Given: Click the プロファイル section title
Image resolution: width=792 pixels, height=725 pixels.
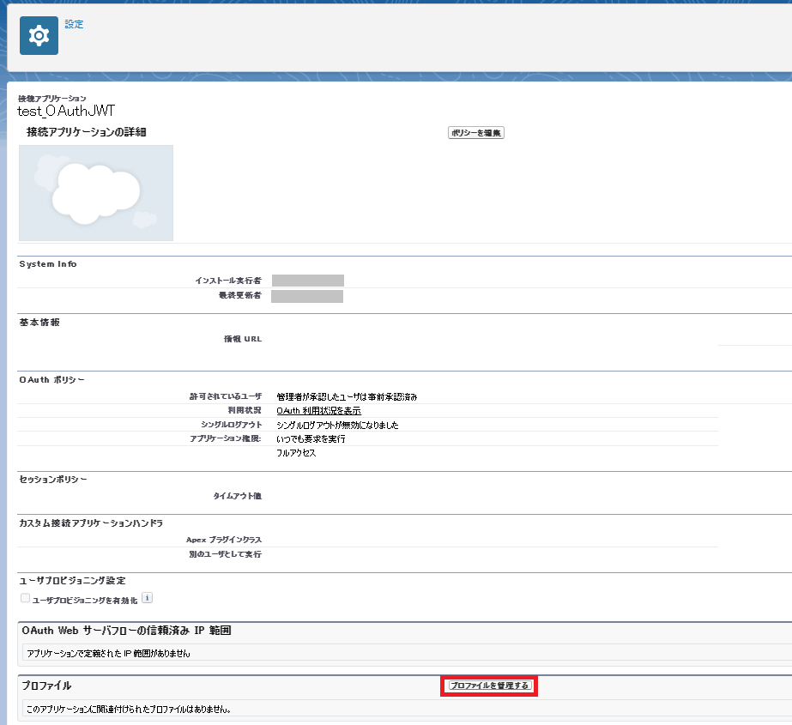Looking at the screenshot, I should click(46, 686).
